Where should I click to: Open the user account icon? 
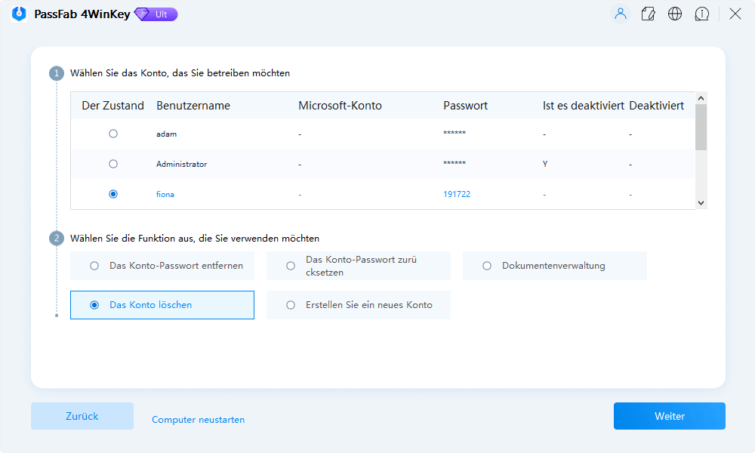(x=621, y=14)
